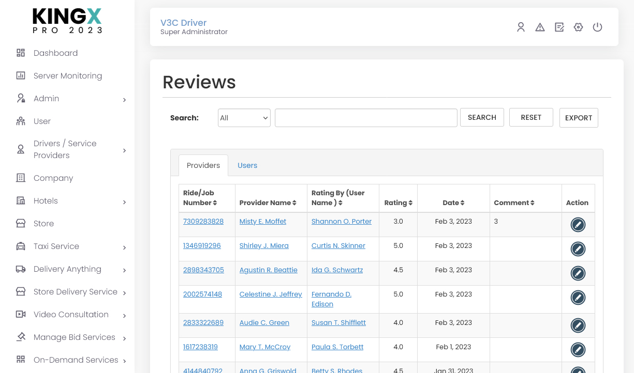The width and height of the screenshot is (634, 373).
Task: Open Server Monitoring menu item
Action: point(68,75)
